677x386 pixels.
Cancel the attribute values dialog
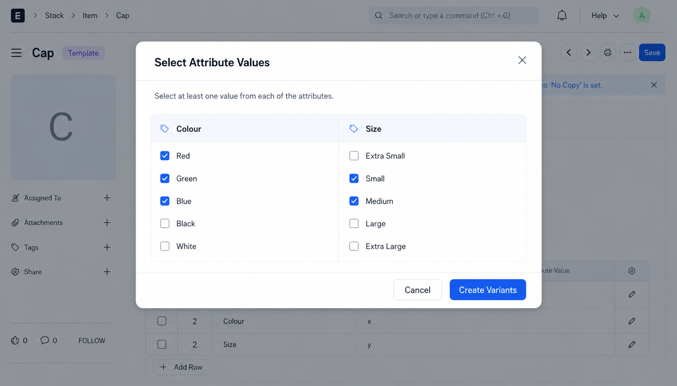(x=417, y=290)
